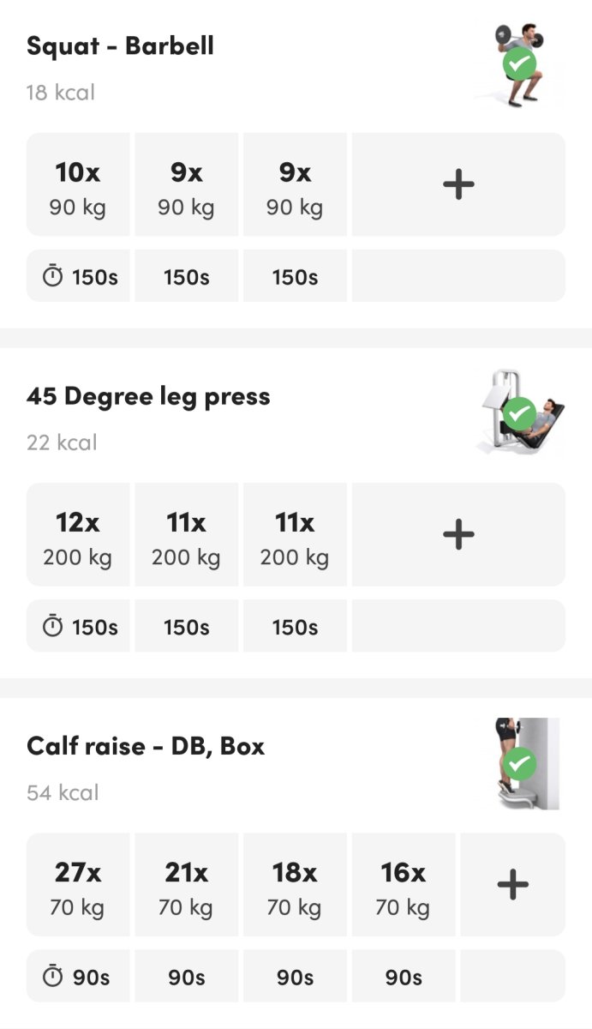Edit second squat set's 150s rest time
592x1029 pixels.
click(x=187, y=277)
